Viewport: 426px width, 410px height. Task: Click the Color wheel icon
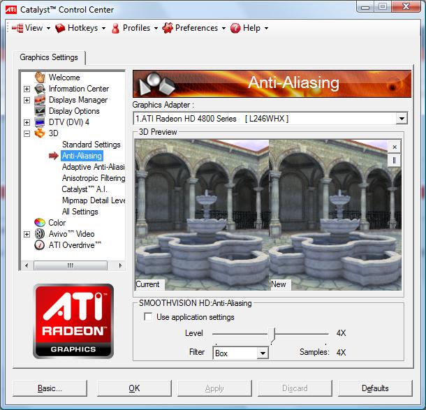point(40,223)
